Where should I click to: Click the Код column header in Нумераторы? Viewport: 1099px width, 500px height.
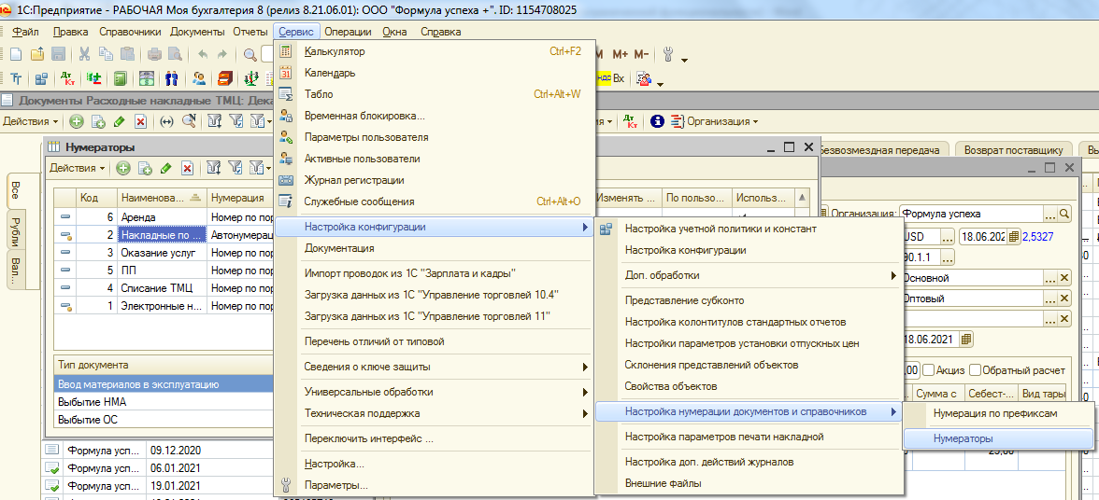tap(90, 198)
